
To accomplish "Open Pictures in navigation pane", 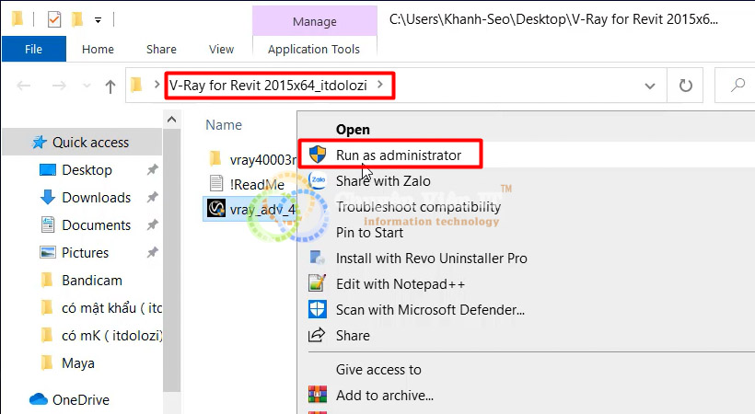I will pyautogui.click(x=86, y=253).
